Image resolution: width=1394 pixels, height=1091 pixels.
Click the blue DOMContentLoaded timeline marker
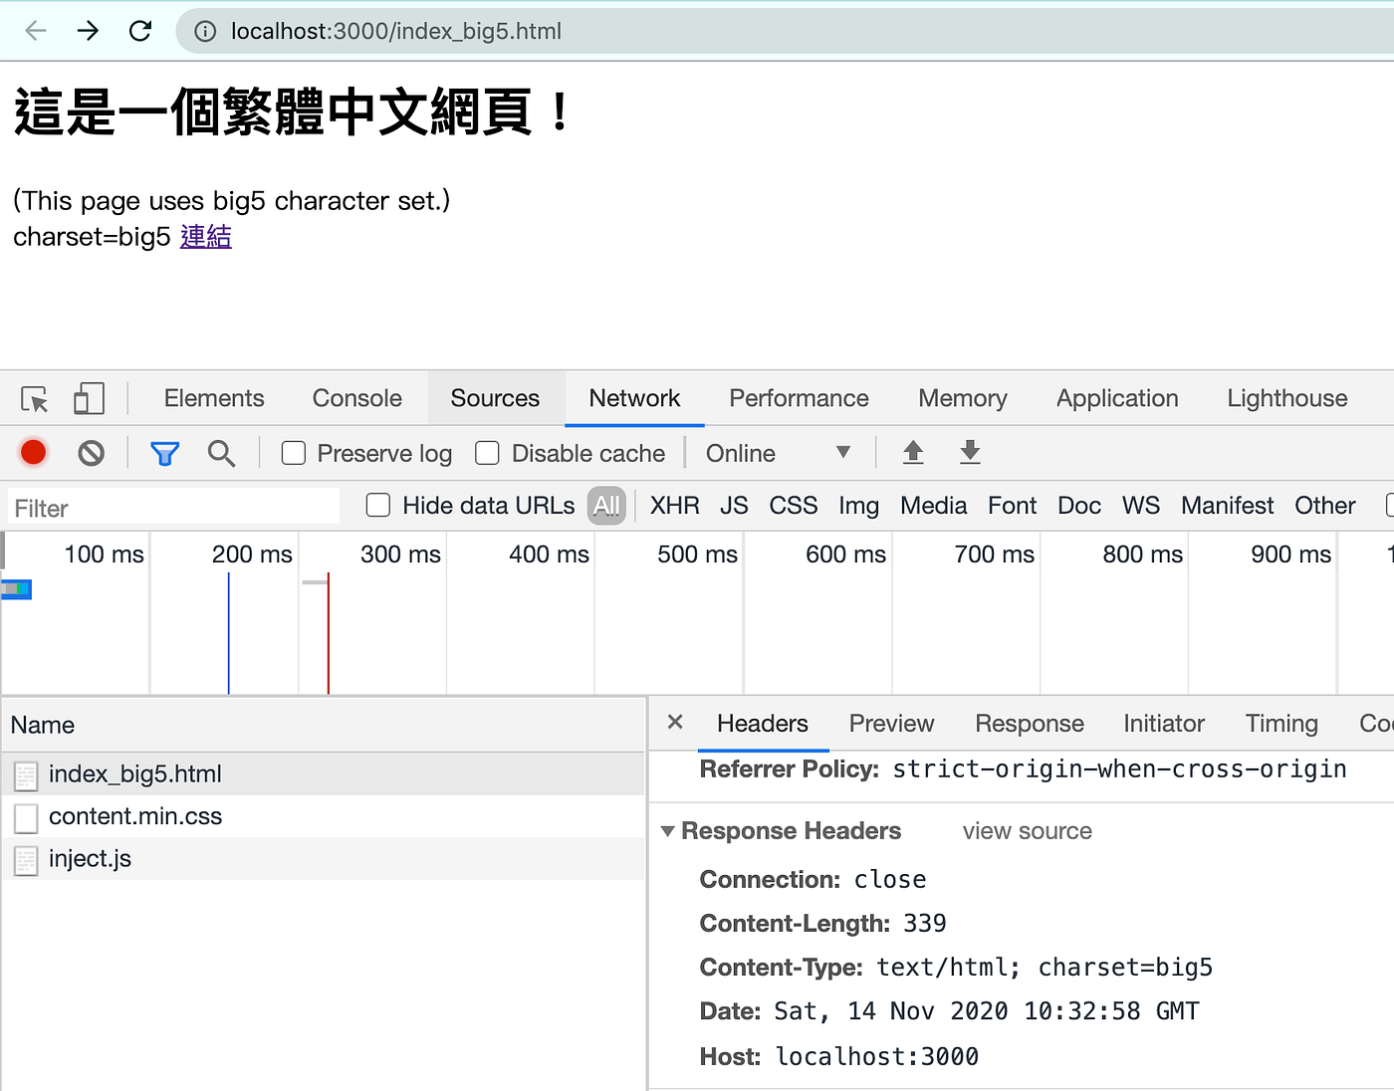tap(229, 633)
